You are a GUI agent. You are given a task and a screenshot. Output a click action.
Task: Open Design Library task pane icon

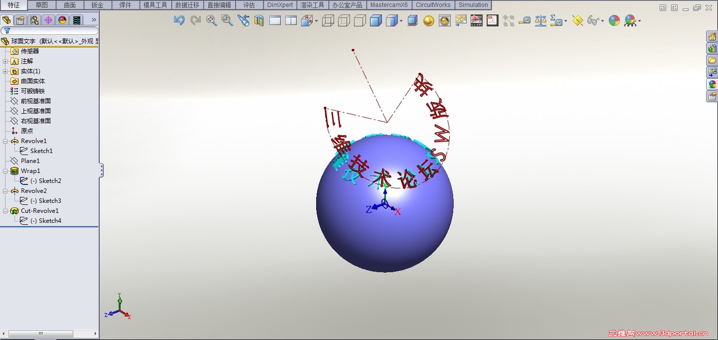[x=712, y=48]
